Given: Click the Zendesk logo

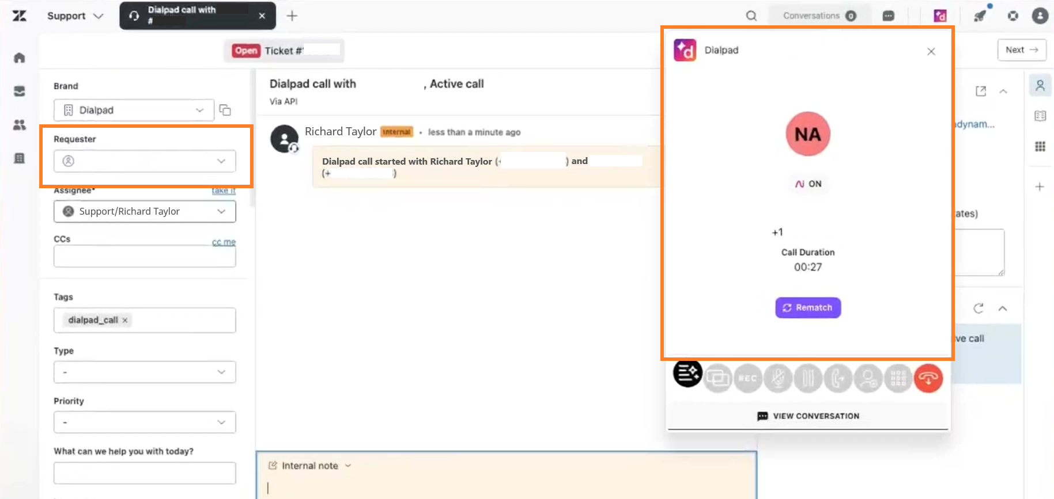Looking at the screenshot, I should (20, 16).
